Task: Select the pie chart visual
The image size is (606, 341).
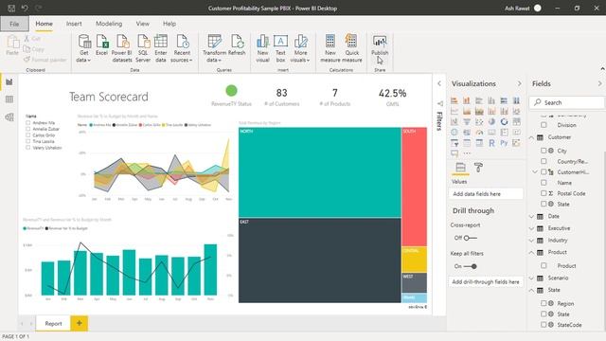Action: 491,122
